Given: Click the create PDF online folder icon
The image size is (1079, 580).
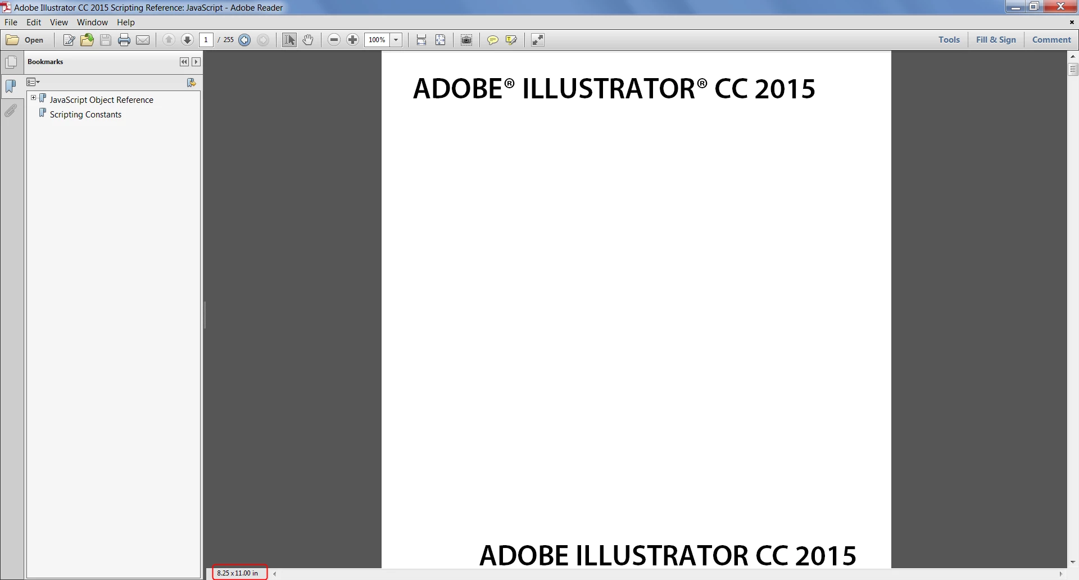Looking at the screenshot, I should coord(87,40).
